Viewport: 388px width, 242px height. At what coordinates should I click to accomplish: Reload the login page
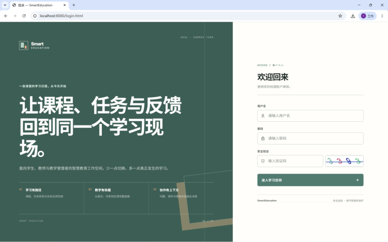coord(24,16)
